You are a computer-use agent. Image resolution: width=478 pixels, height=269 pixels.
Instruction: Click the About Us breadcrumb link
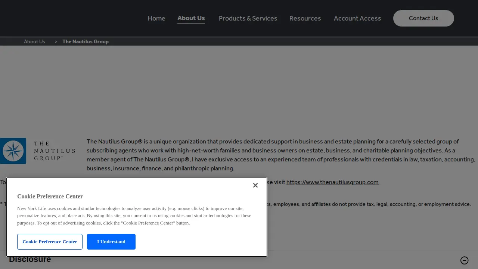(x=34, y=41)
